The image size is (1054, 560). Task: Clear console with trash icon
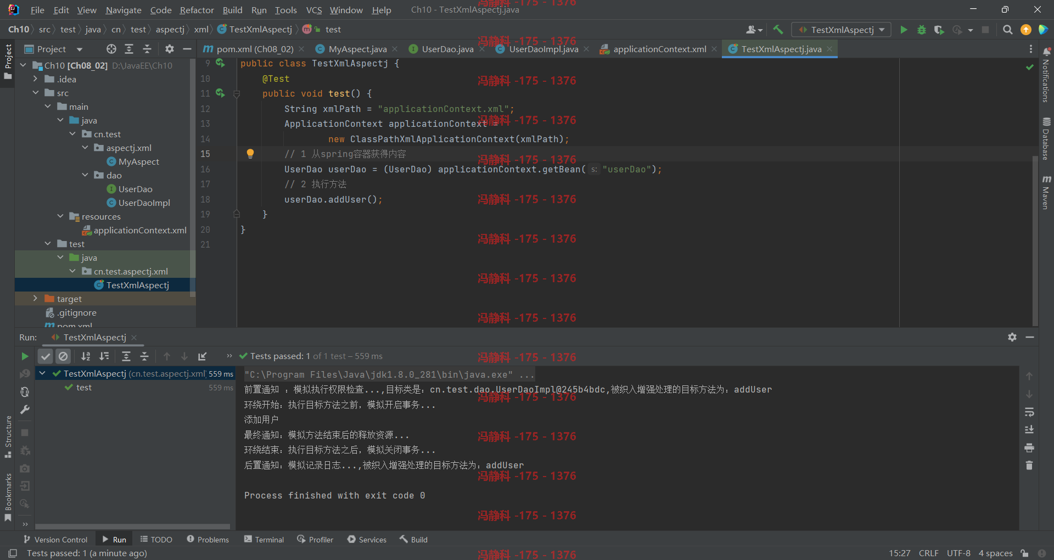tap(1029, 465)
